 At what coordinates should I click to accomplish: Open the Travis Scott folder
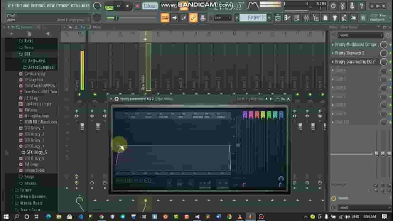[30, 210]
